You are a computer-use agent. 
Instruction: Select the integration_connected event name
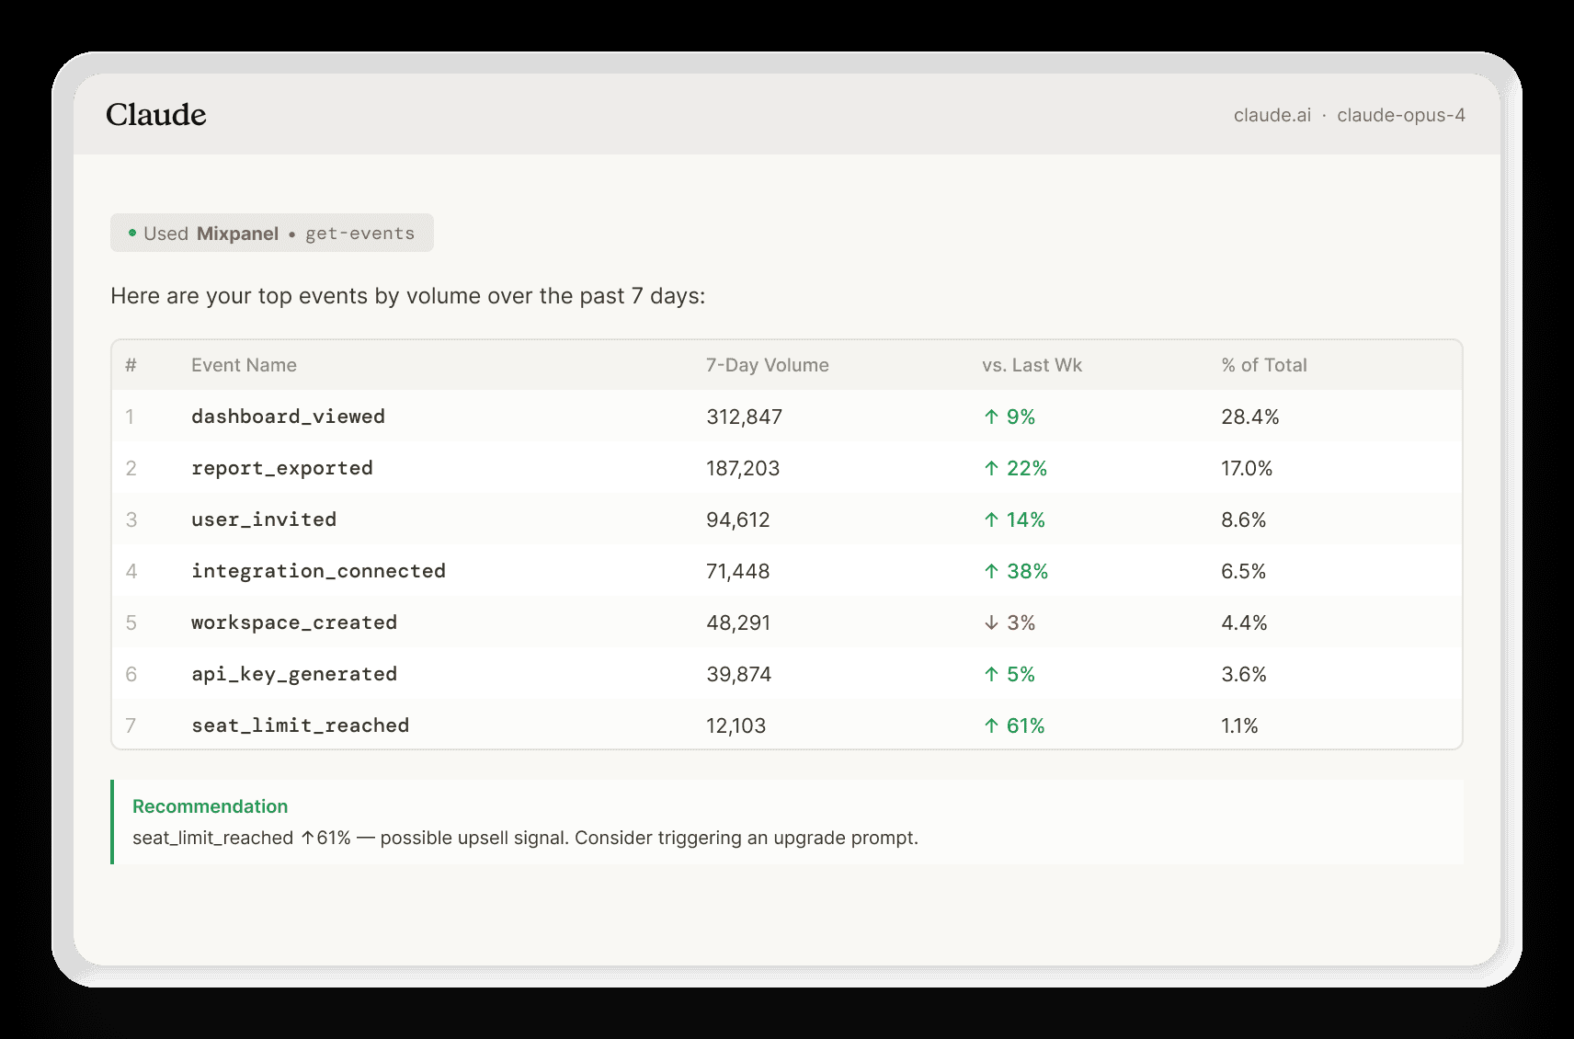tap(318, 571)
